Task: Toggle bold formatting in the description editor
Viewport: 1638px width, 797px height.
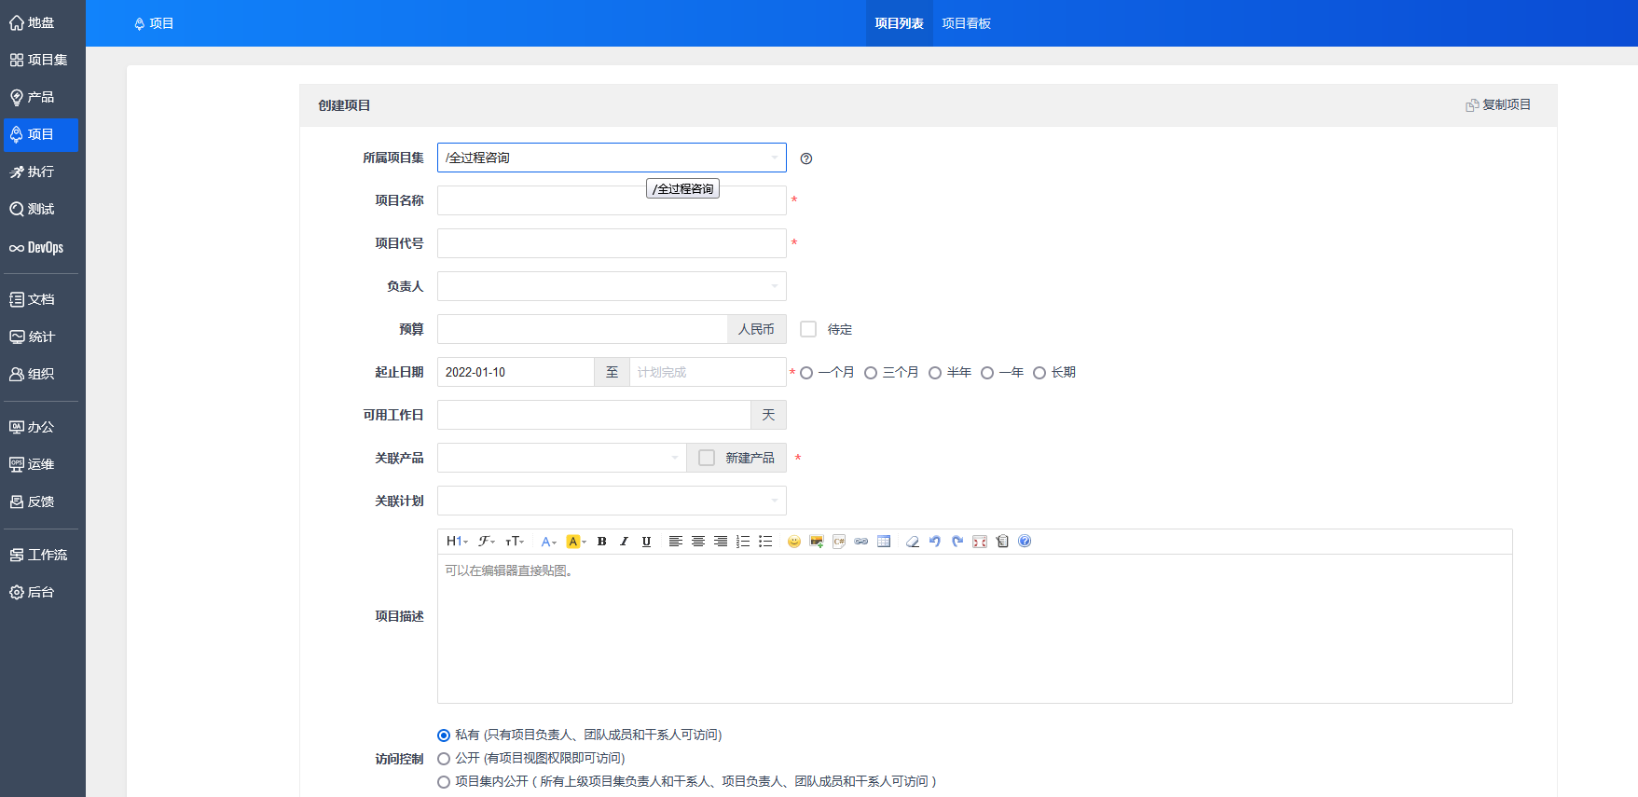Action: (x=601, y=542)
